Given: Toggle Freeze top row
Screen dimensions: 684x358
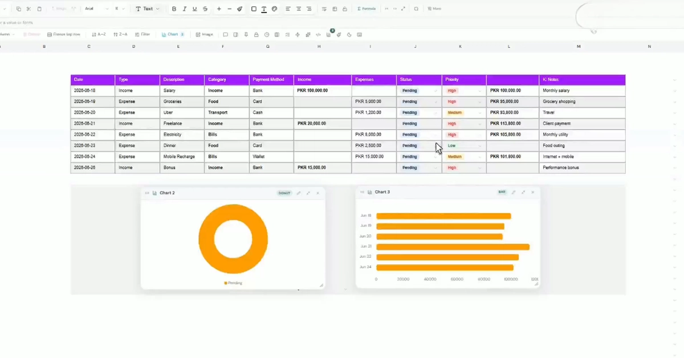Looking at the screenshot, I should point(64,35).
